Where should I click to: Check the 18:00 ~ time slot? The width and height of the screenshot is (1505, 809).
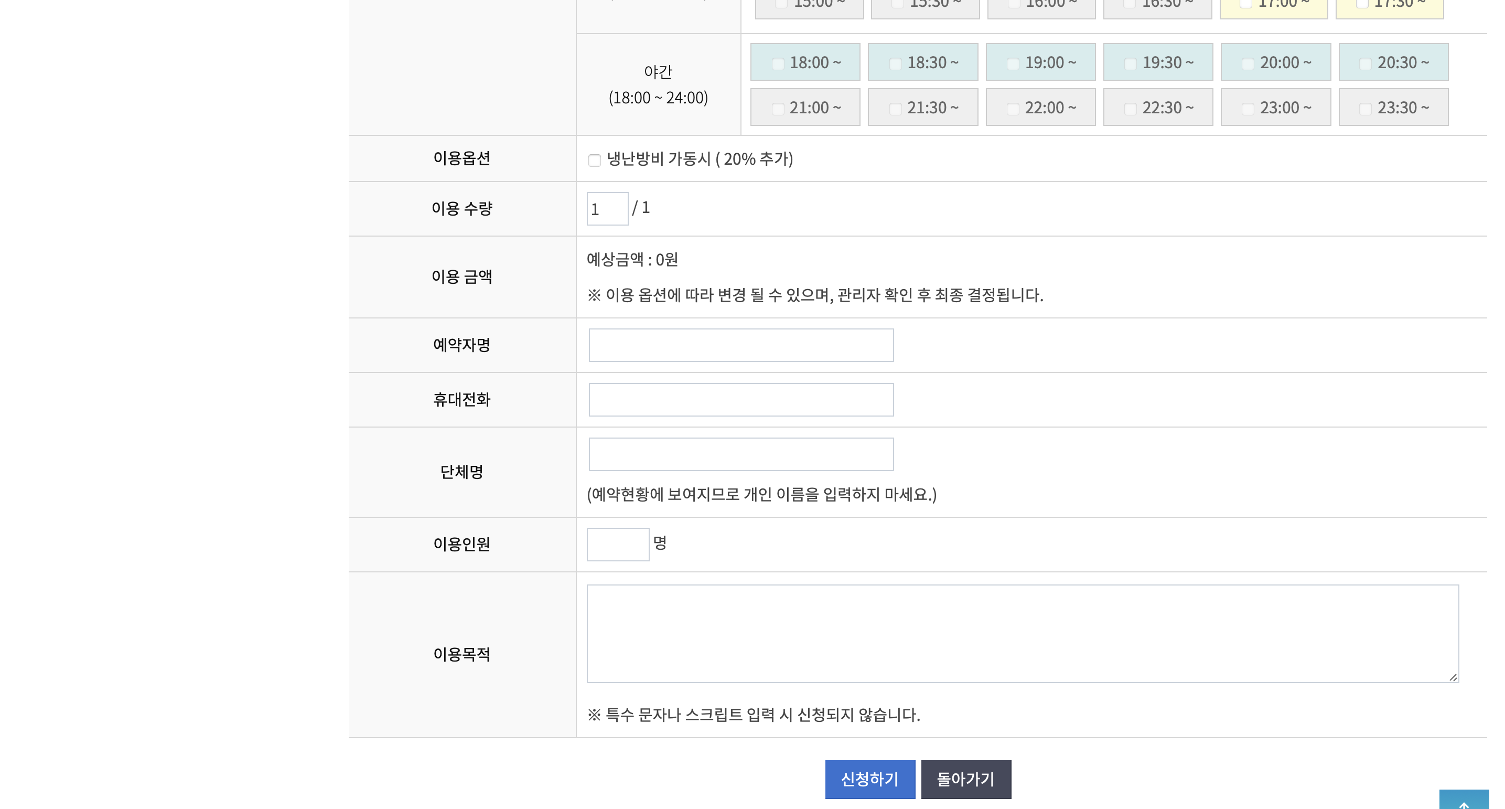click(778, 63)
